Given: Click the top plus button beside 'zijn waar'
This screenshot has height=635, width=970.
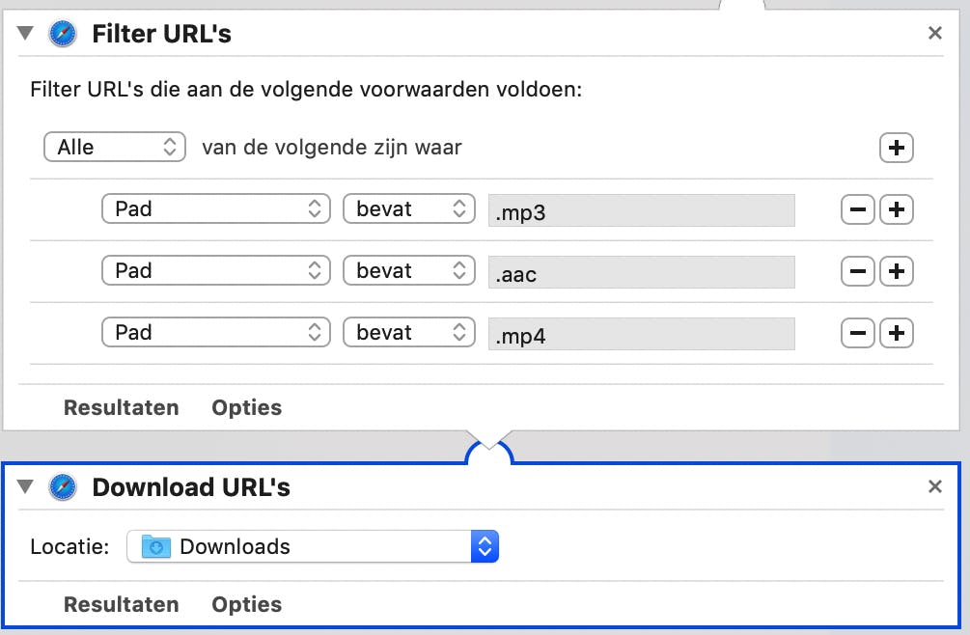Looking at the screenshot, I should [897, 148].
